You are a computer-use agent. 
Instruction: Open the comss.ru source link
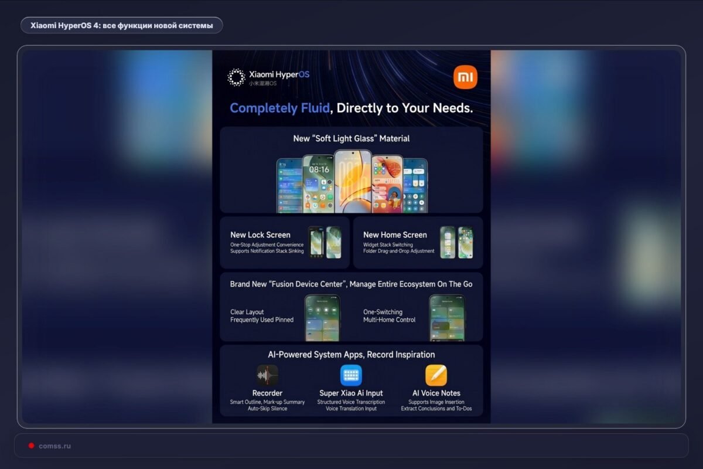click(54, 446)
